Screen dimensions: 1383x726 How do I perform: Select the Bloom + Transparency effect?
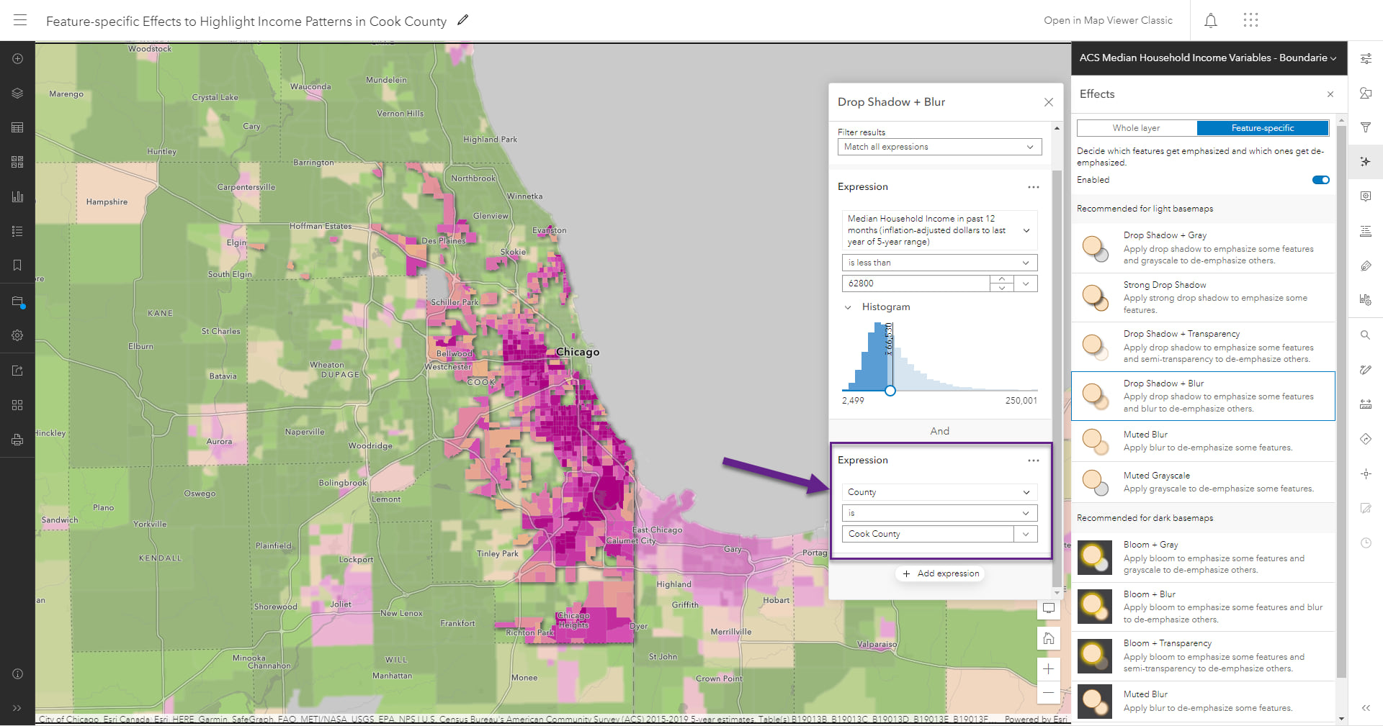[x=1203, y=656]
